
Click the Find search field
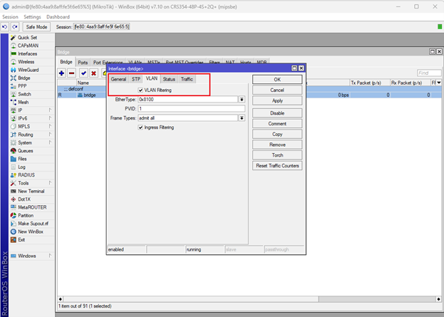(429, 73)
